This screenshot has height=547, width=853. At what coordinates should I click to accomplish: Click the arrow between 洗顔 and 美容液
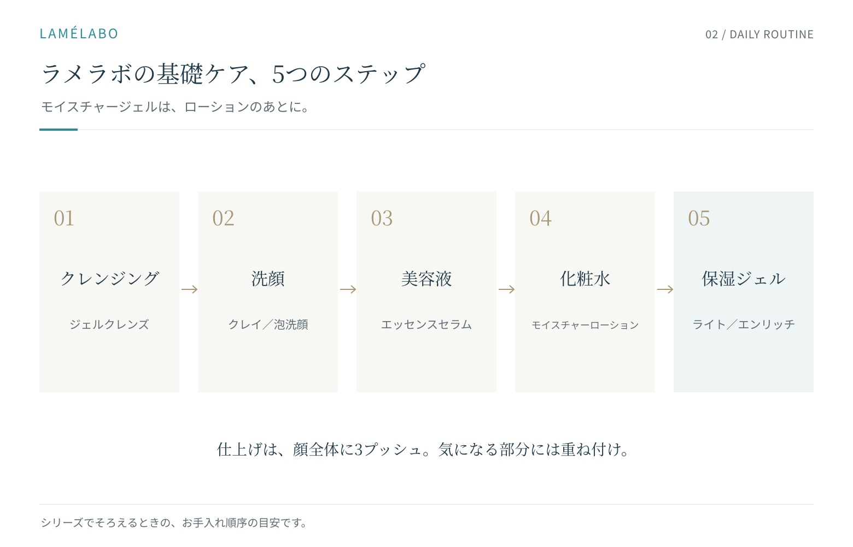pyautogui.click(x=348, y=289)
